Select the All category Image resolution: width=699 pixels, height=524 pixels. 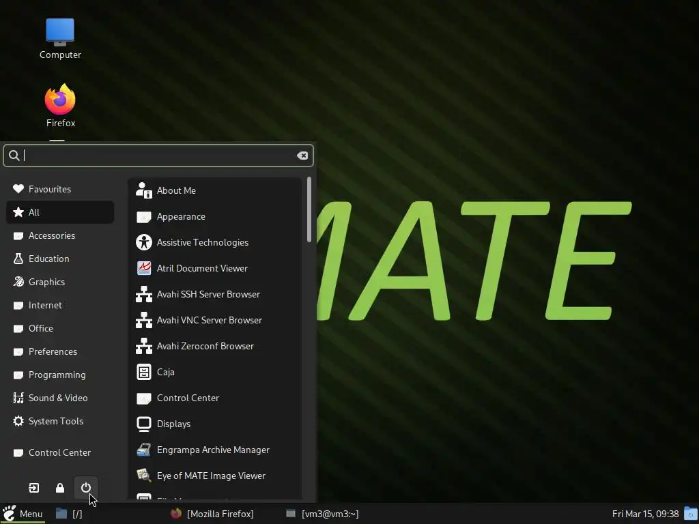click(60, 212)
